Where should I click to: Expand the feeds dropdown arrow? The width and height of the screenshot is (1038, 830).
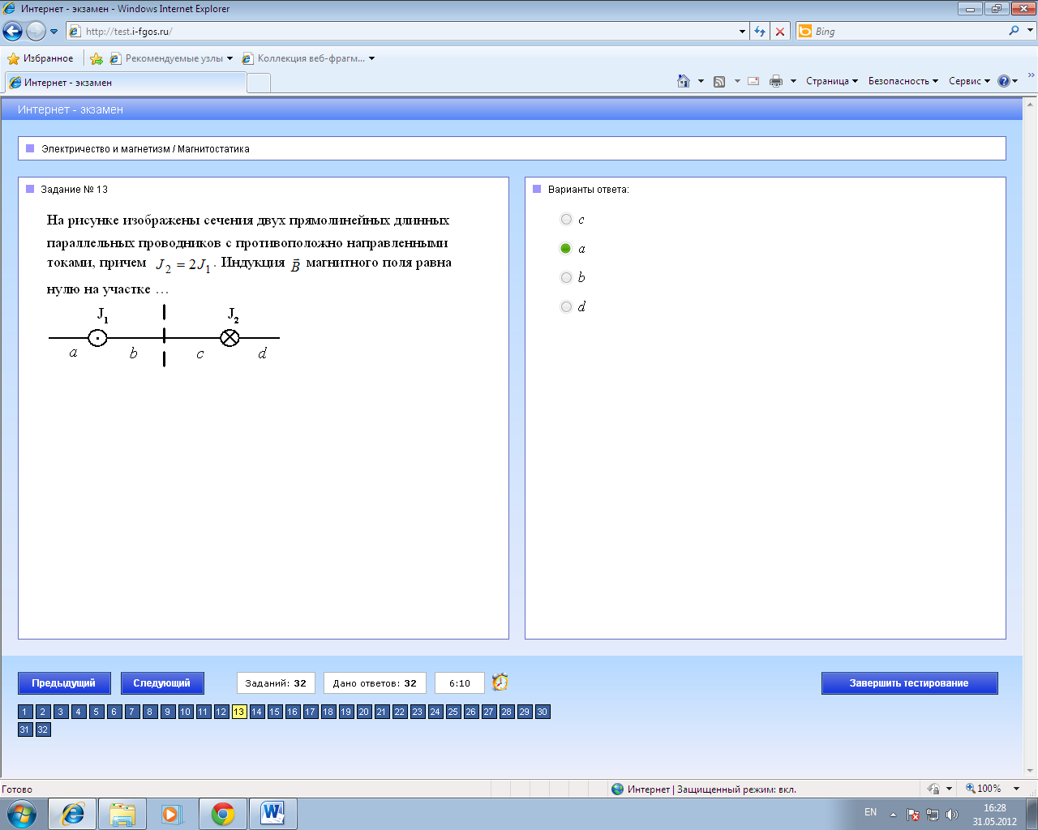[737, 81]
